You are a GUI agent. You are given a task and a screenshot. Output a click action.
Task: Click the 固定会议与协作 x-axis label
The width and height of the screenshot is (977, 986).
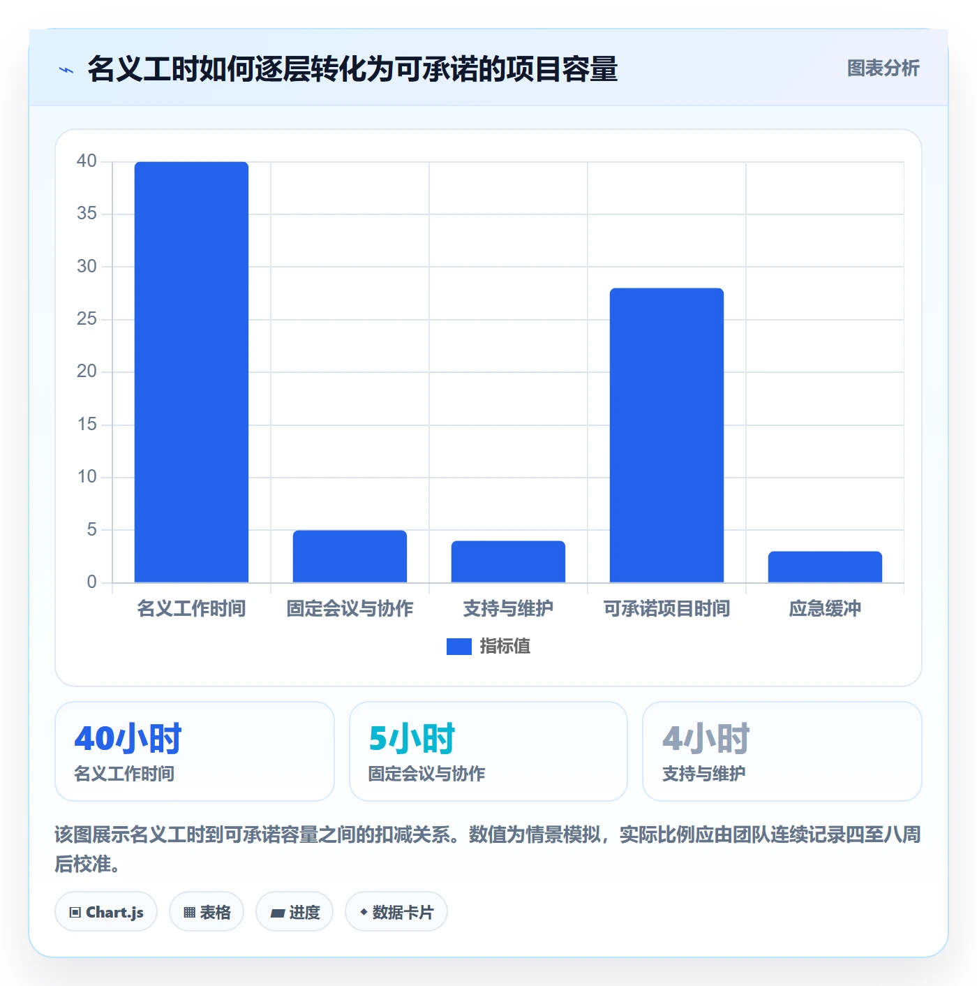(350, 609)
